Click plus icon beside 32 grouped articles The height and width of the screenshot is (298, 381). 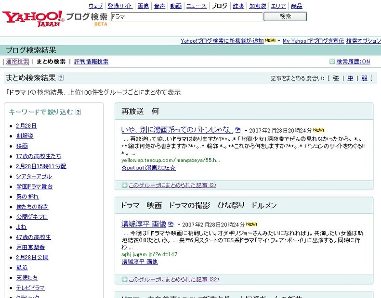tap(124, 279)
